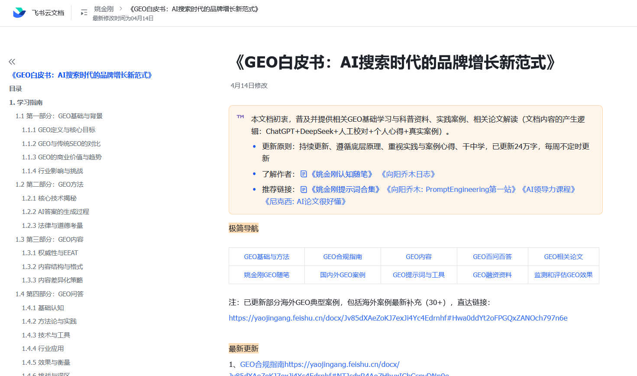Jump to 1.2.2 AI答案的生成过程
The height and width of the screenshot is (376, 637).
click(55, 212)
